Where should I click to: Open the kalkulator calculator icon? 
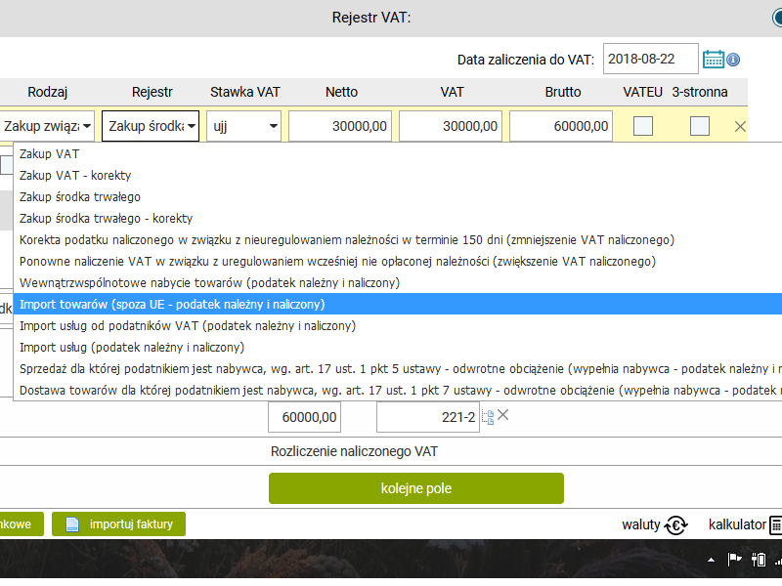(x=775, y=525)
